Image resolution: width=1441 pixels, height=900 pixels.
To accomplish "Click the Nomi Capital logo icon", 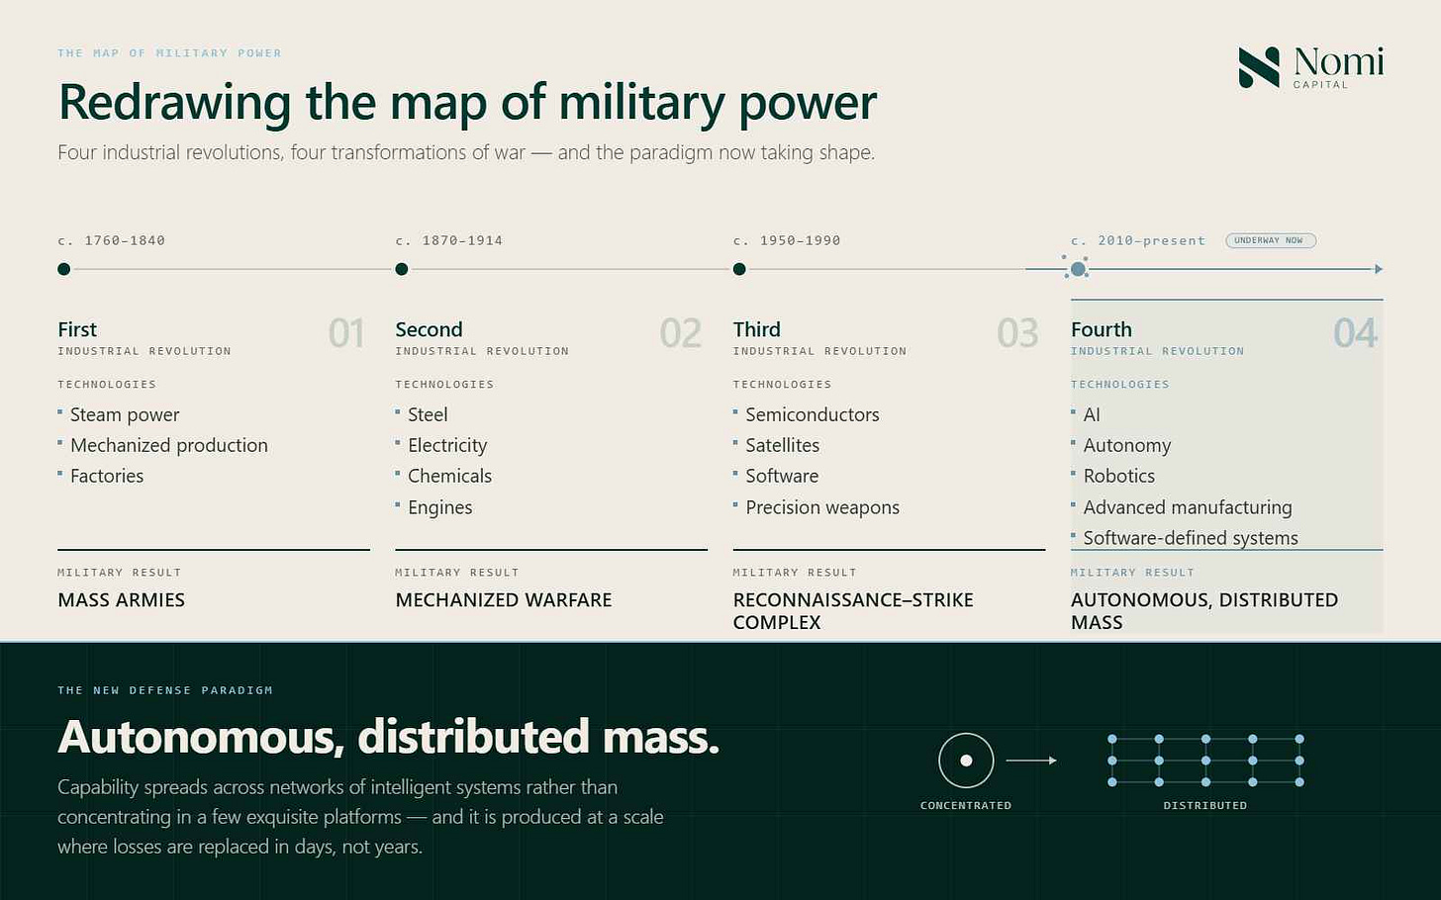I will click(x=1259, y=67).
